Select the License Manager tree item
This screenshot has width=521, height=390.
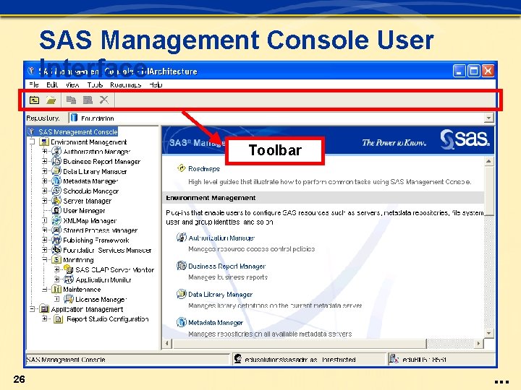pos(101,299)
